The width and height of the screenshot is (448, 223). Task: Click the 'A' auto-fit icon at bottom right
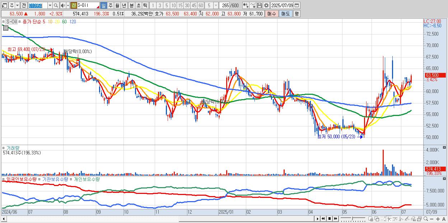[444, 219]
